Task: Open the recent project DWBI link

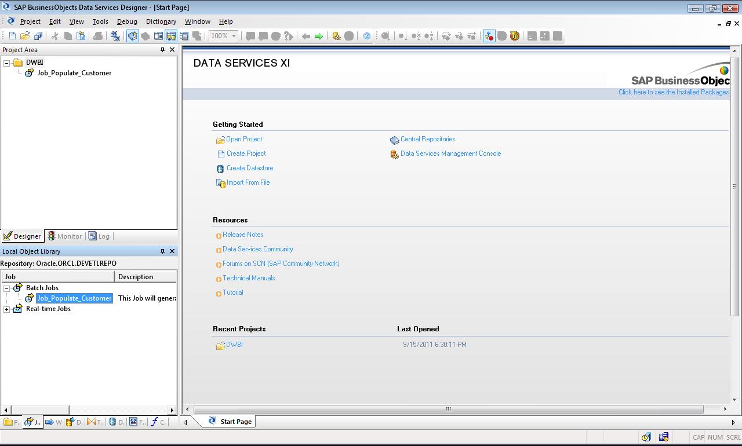Action: point(234,345)
